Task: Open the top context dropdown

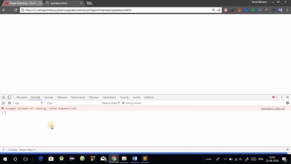Action: 29,103
